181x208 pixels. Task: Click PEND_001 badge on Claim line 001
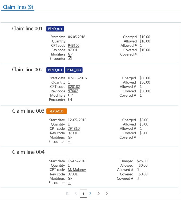(x=55, y=29)
